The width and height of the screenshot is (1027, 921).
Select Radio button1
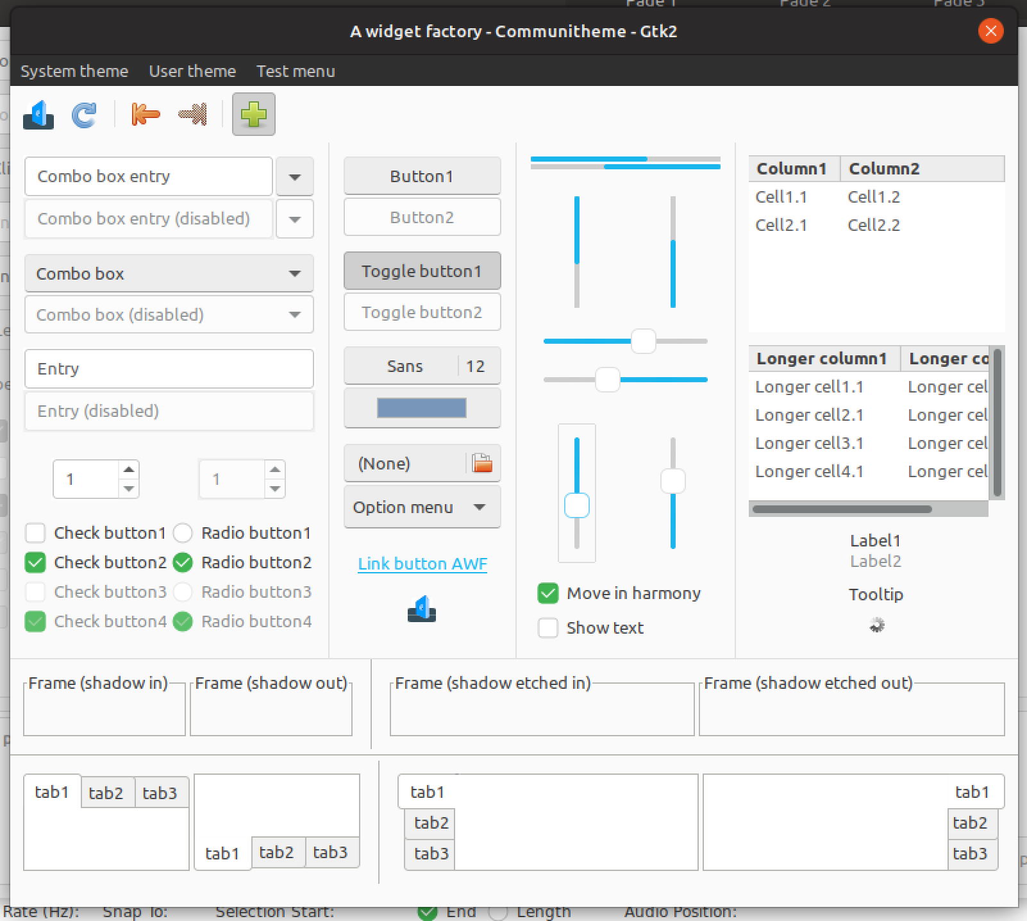coord(183,532)
